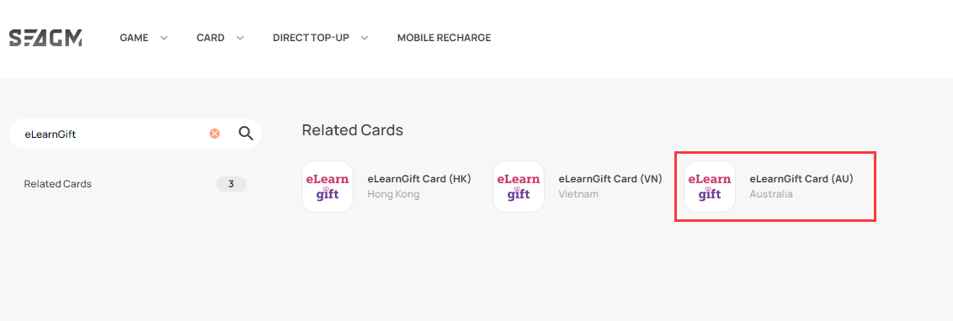Click the SEAGM logo

tap(45, 38)
